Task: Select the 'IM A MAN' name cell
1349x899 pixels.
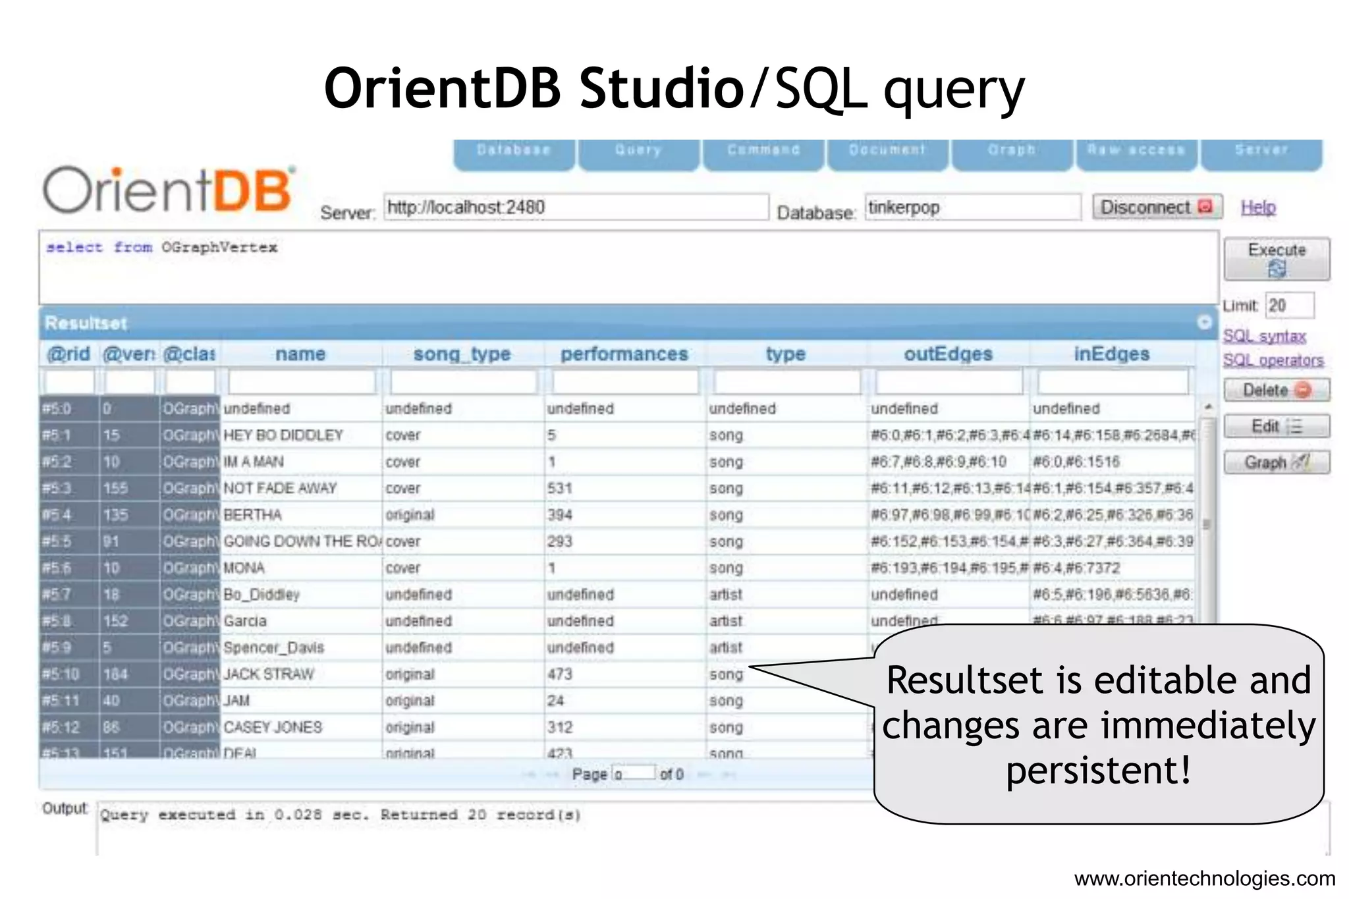Action: click(301, 462)
